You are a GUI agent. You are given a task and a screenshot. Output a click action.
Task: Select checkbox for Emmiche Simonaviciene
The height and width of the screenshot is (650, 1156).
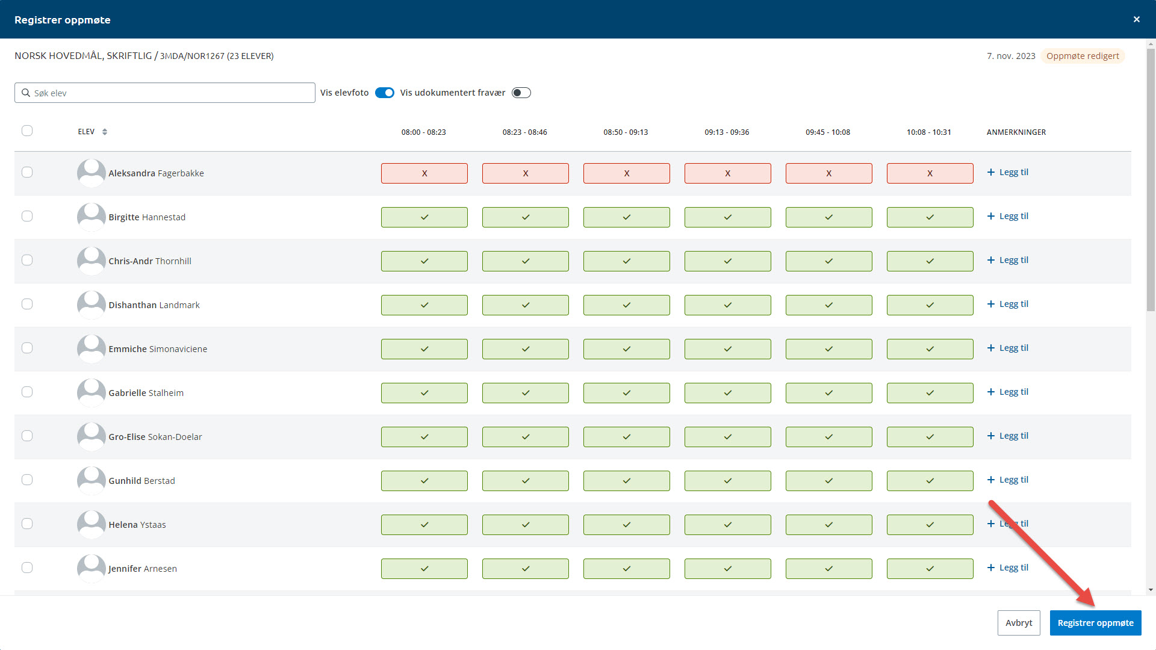(x=27, y=348)
